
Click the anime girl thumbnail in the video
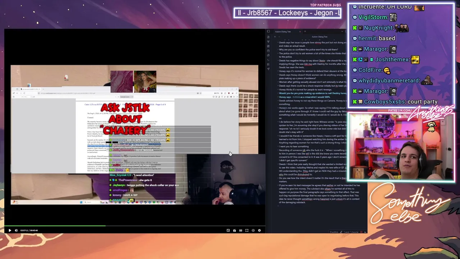click(x=145, y=82)
